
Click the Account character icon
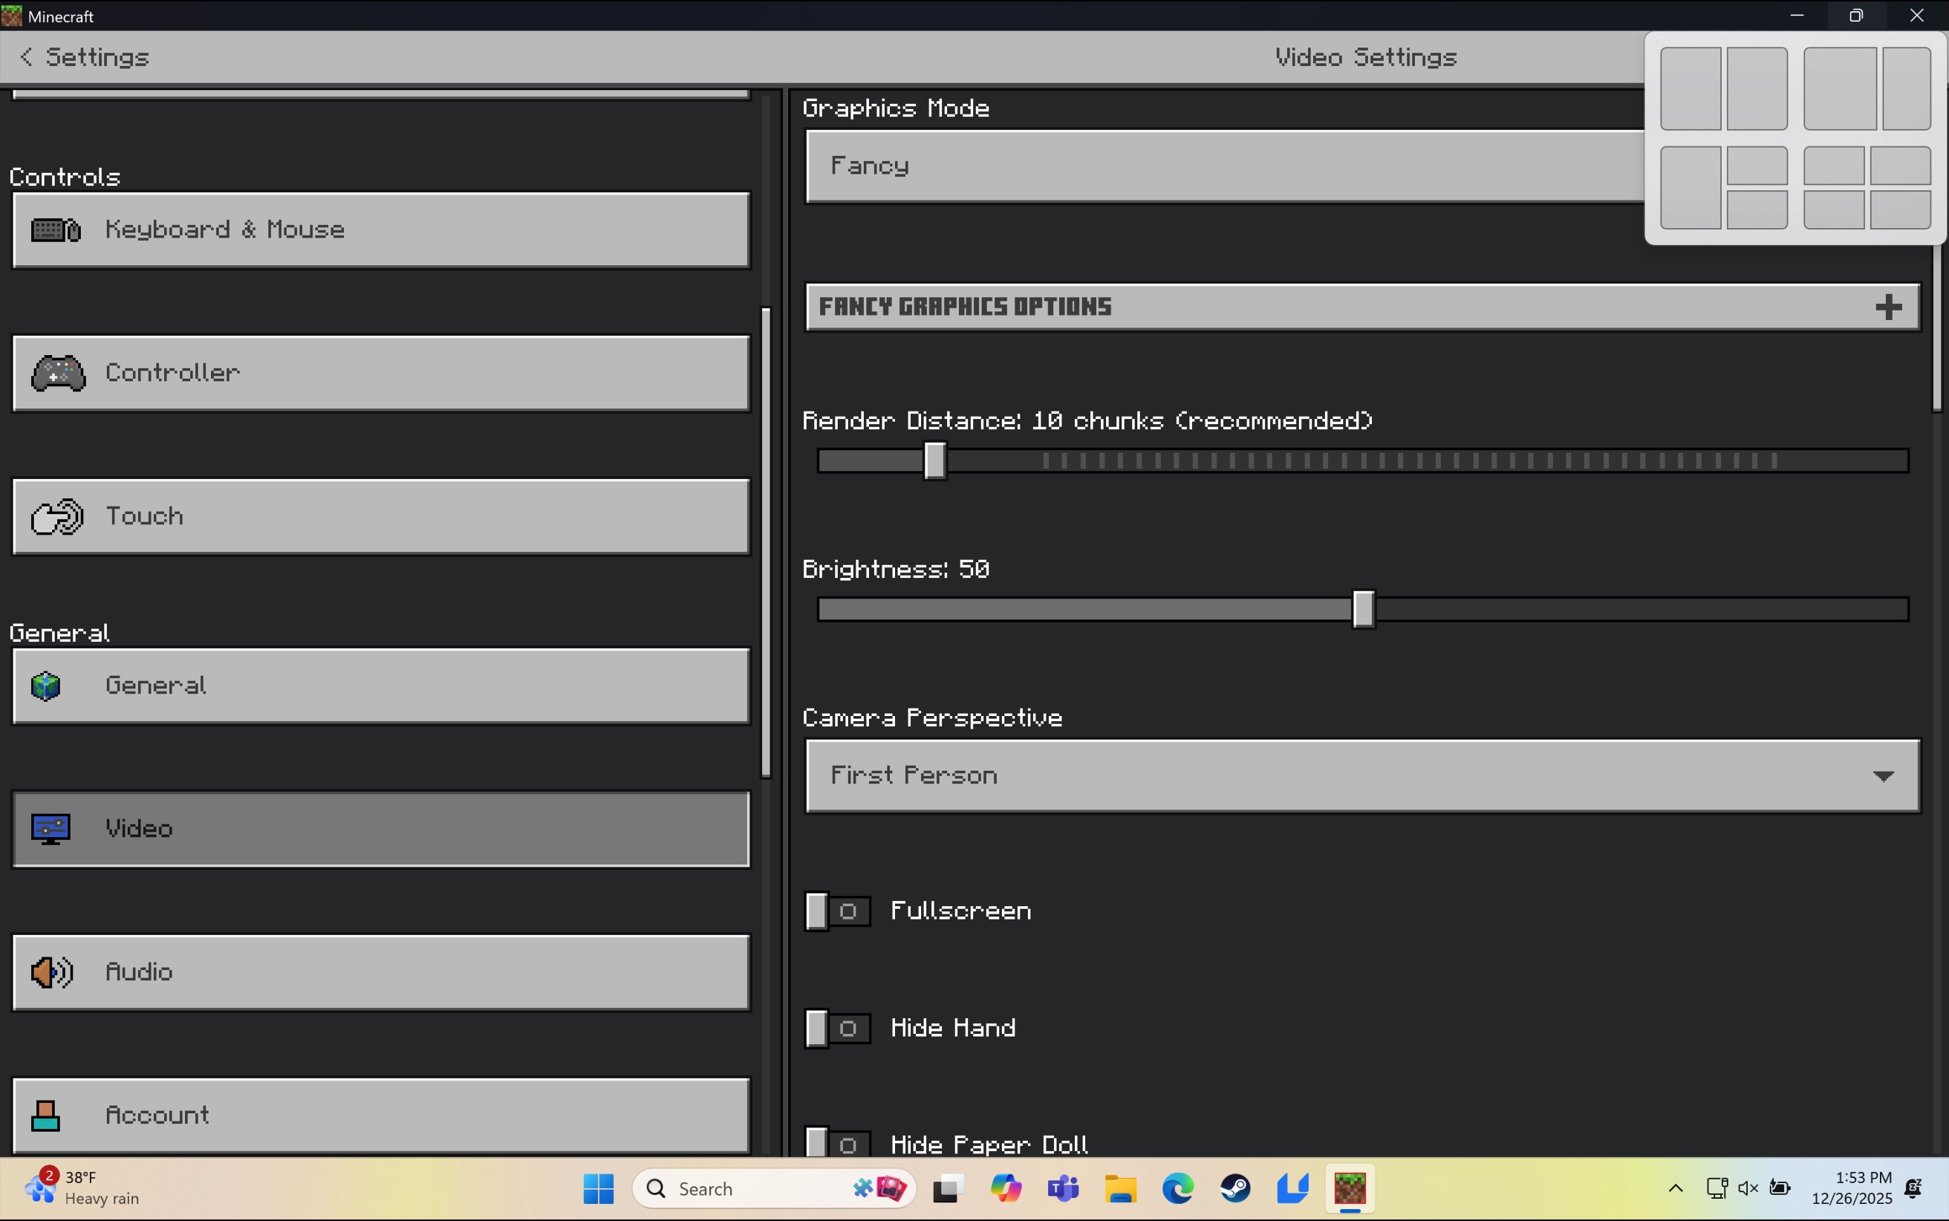pyautogui.click(x=45, y=1116)
